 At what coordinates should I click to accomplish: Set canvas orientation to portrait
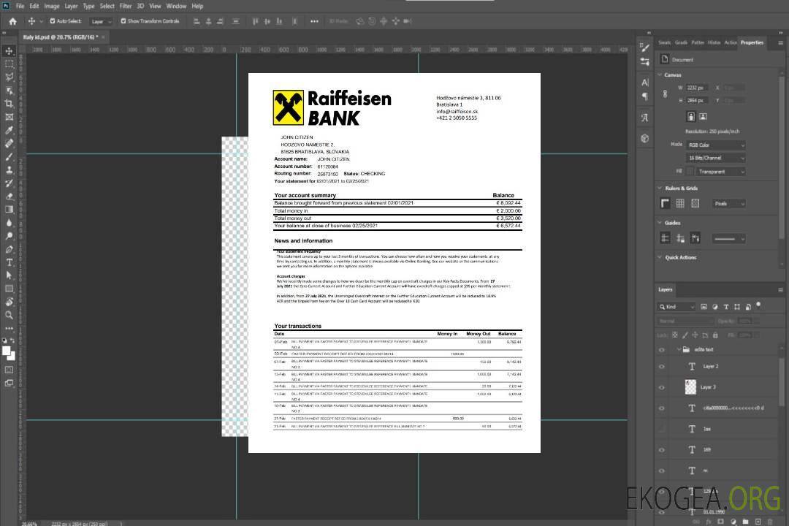click(691, 116)
